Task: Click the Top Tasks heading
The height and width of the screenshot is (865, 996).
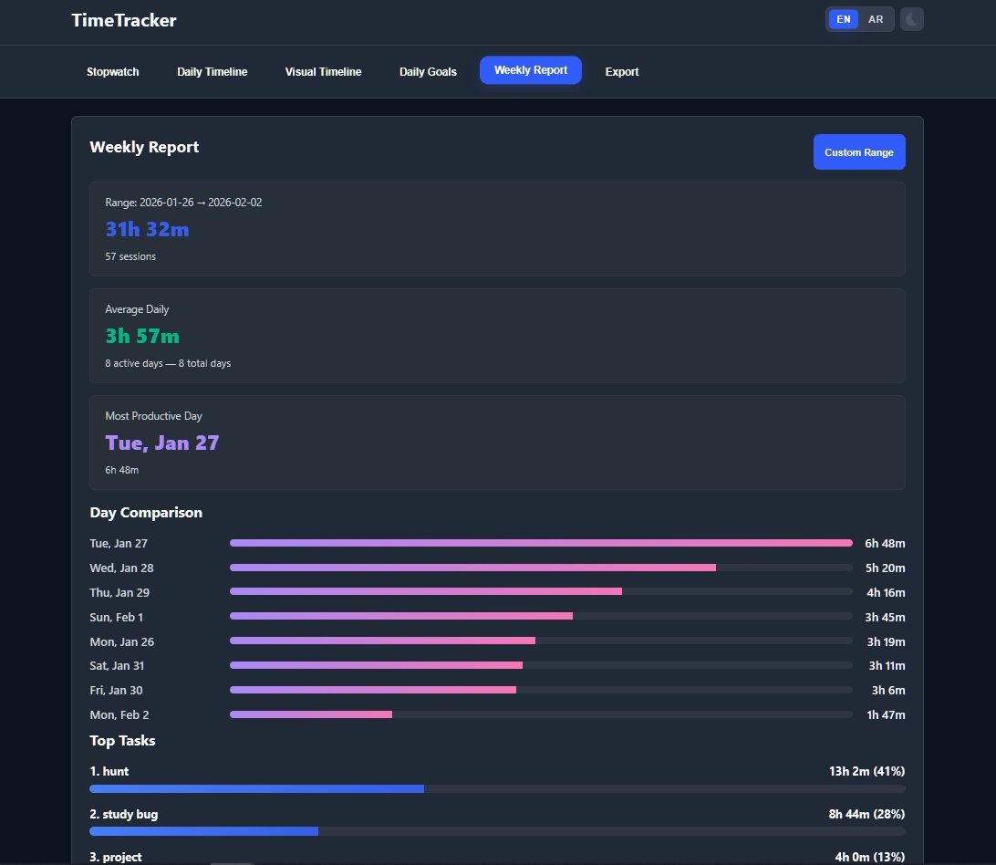Action: [122, 740]
